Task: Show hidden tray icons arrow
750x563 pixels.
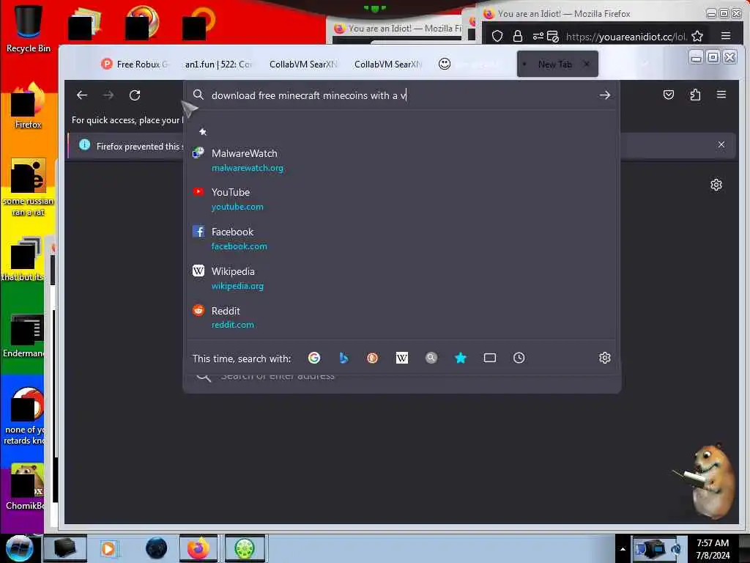Action: pyautogui.click(x=623, y=549)
